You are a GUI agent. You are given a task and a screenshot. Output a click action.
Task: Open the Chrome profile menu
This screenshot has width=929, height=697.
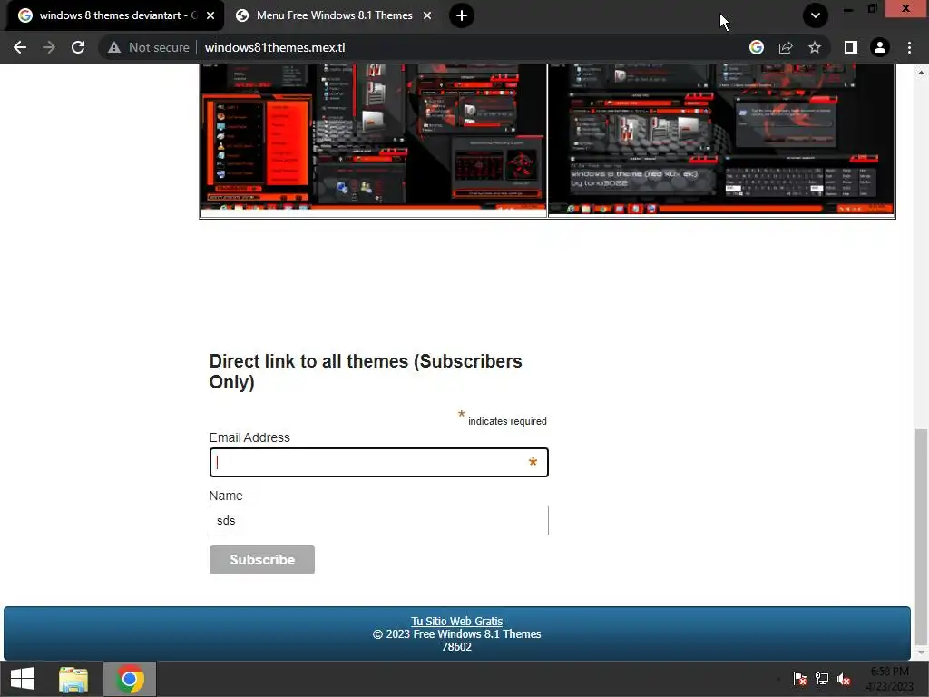[880, 47]
